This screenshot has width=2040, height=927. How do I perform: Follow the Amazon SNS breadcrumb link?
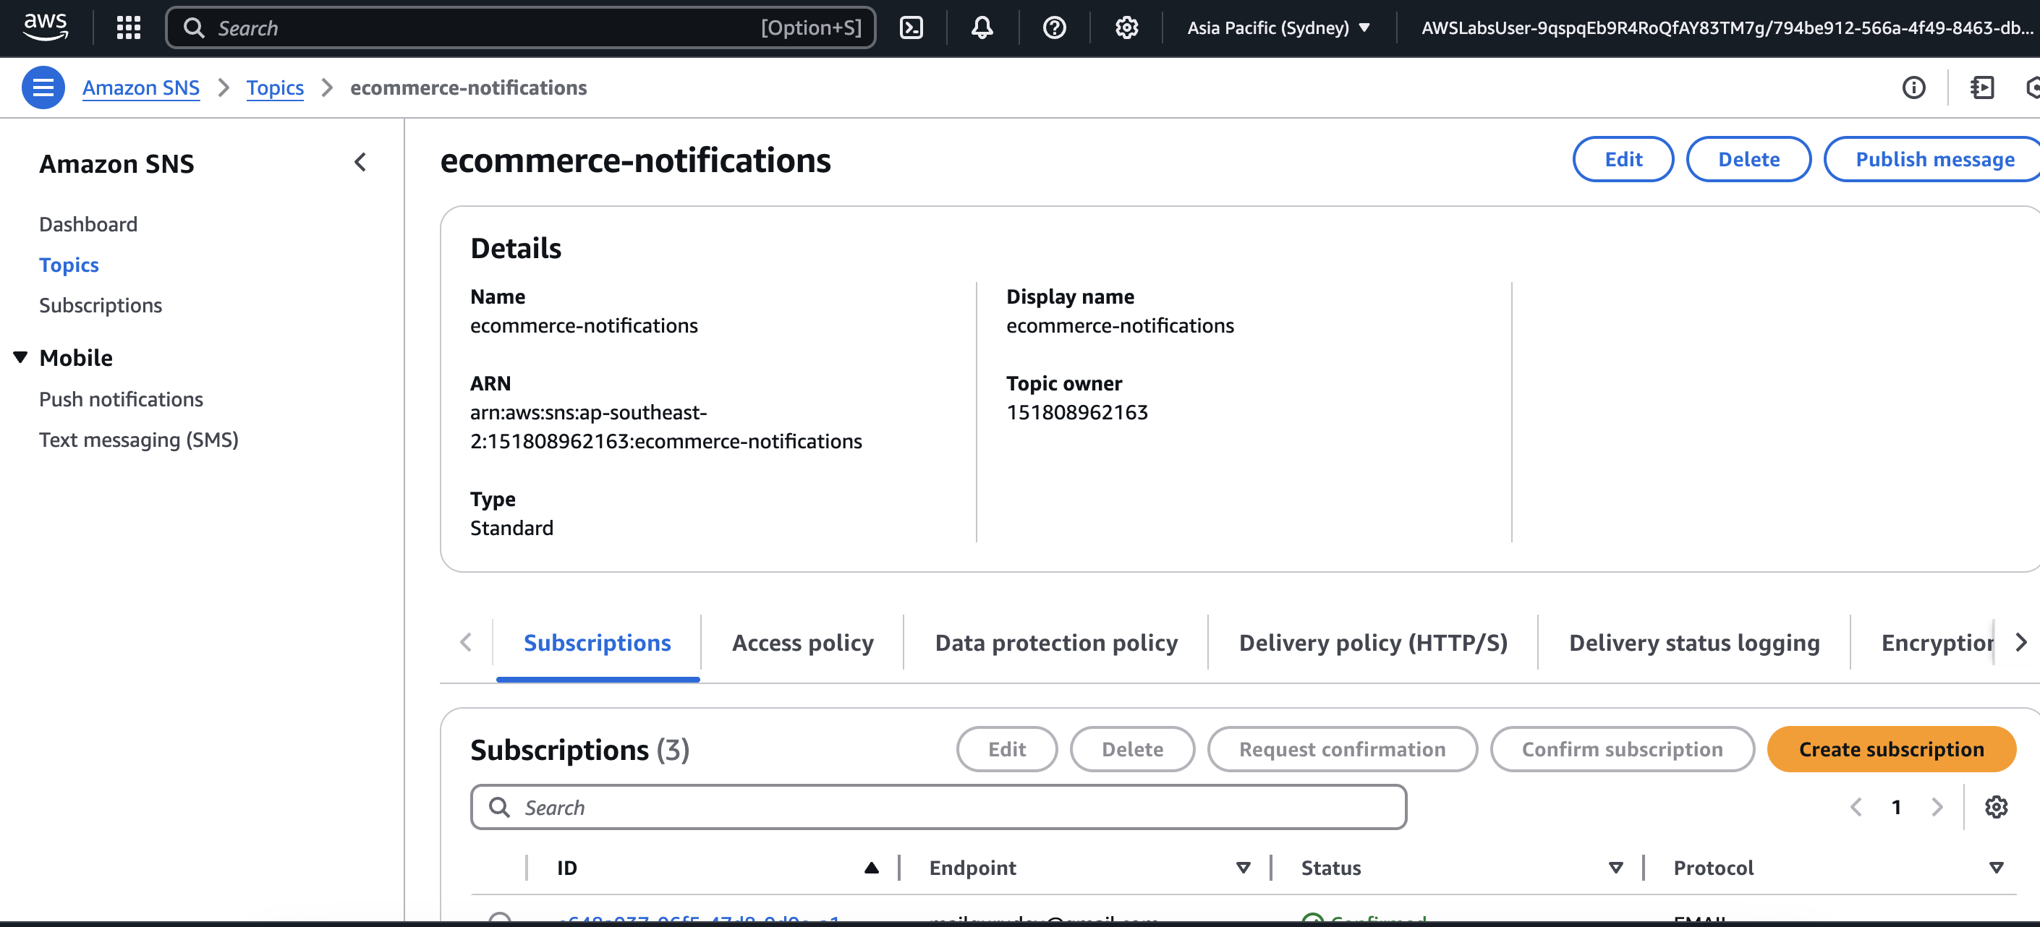click(141, 87)
